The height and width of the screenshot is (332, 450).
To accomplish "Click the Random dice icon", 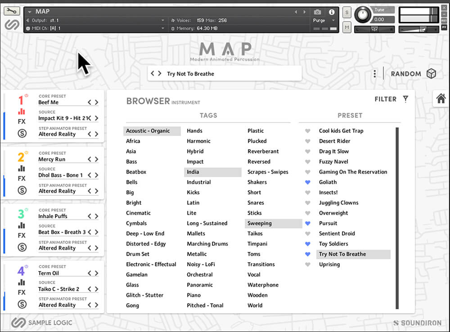I will pyautogui.click(x=431, y=74).
